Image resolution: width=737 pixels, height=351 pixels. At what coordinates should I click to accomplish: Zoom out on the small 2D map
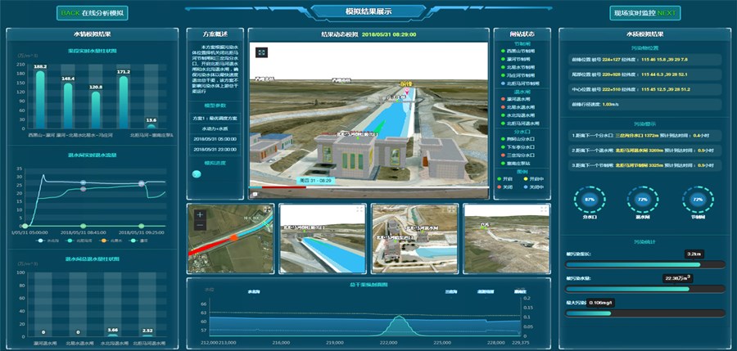click(200, 223)
